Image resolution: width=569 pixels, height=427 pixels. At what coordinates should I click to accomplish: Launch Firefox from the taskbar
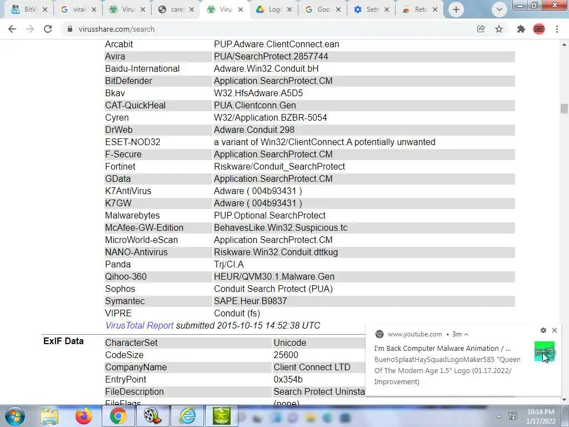(84, 416)
